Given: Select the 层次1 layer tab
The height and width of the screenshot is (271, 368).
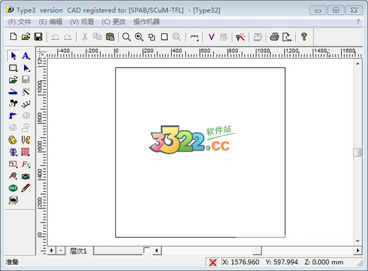Looking at the screenshot, I should point(79,251).
